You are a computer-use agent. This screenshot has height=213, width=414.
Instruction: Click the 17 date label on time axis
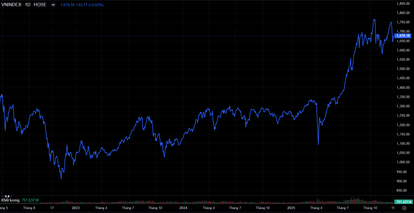pos(52,208)
